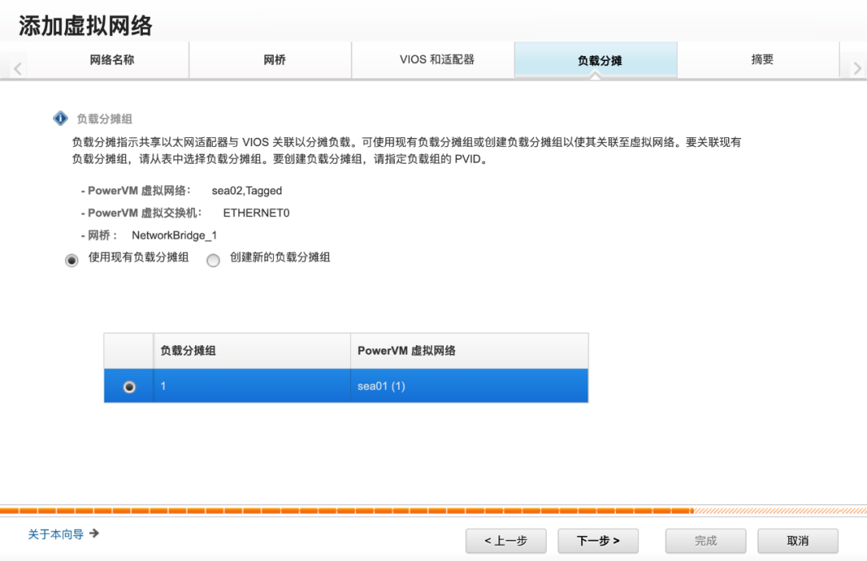Click the 上一步 back button

(506, 541)
